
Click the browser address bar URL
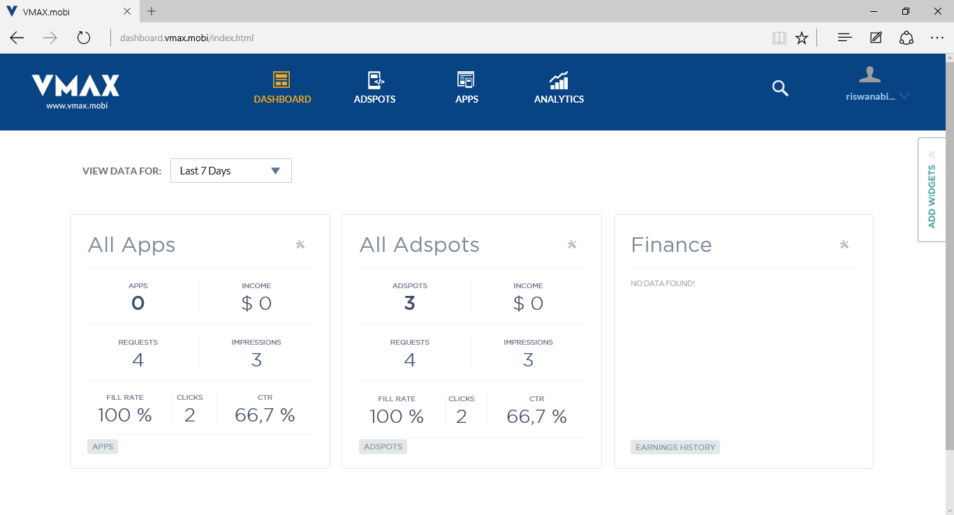pos(187,38)
